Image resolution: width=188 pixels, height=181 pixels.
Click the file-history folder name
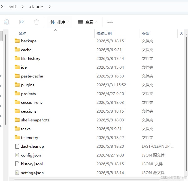tap(31, 59)
